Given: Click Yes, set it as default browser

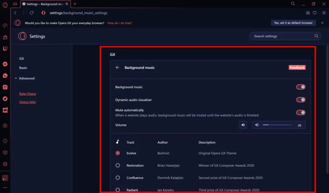Looking at the screenshot, I should click(293, 23).
